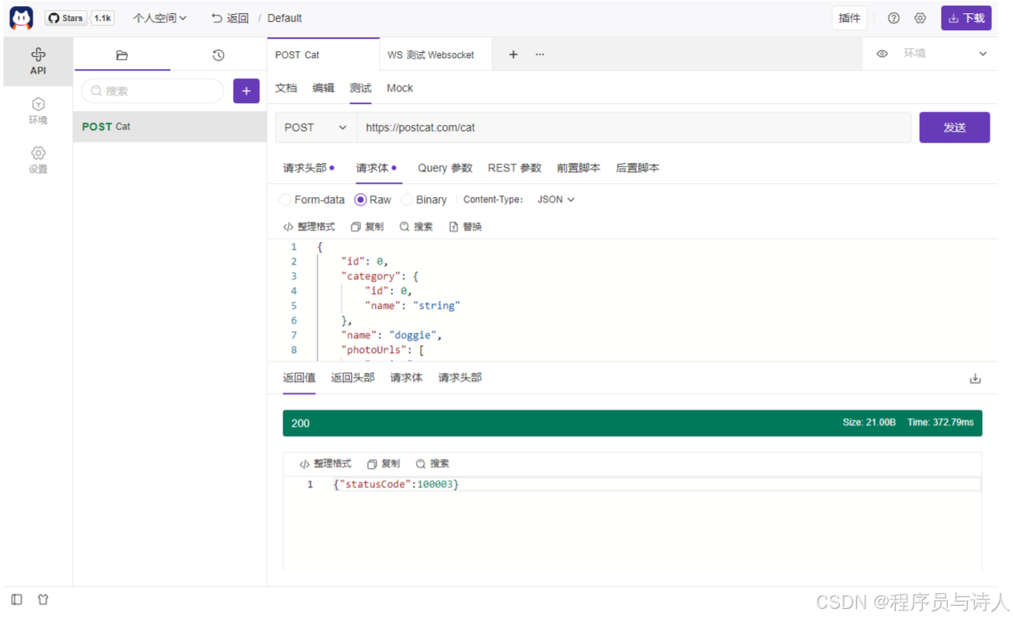This screenshot has width=1013, height=619.
Task: Click 整理格式 in the request body toolbar
Action: click(x=309, y=227)
